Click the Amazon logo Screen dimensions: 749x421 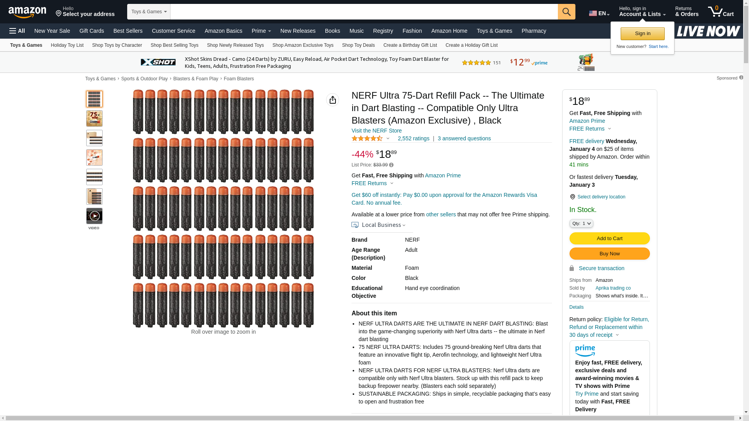[x=27, y=12]
